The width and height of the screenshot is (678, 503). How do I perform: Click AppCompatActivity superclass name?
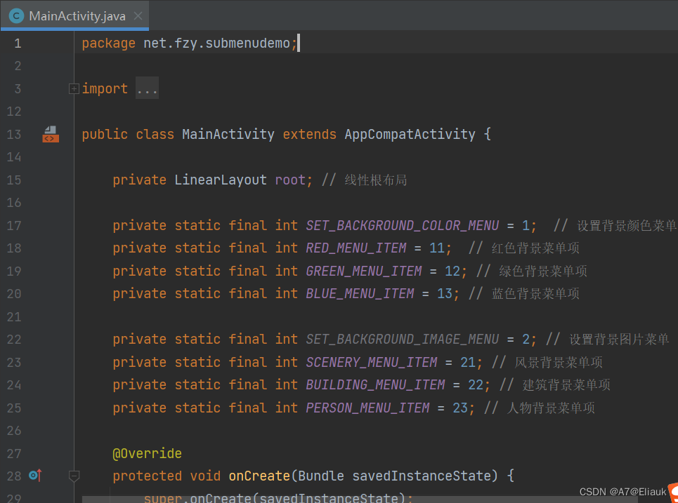(x=410, y=134)
